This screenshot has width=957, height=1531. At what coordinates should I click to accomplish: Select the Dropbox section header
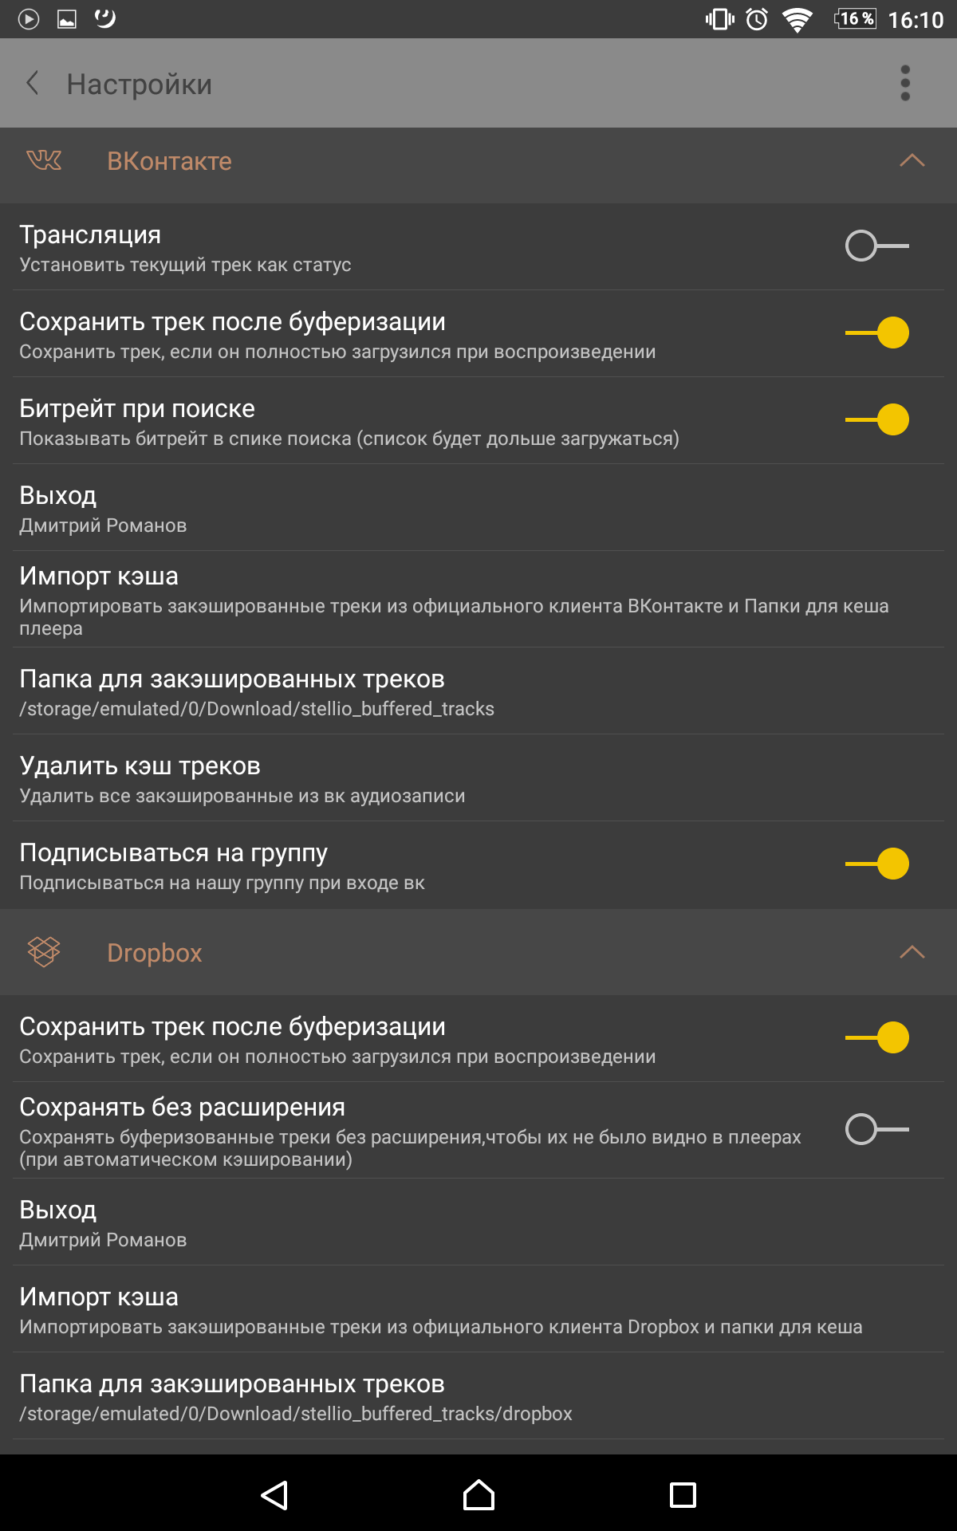pyautogui.click(x=478, y=952)
